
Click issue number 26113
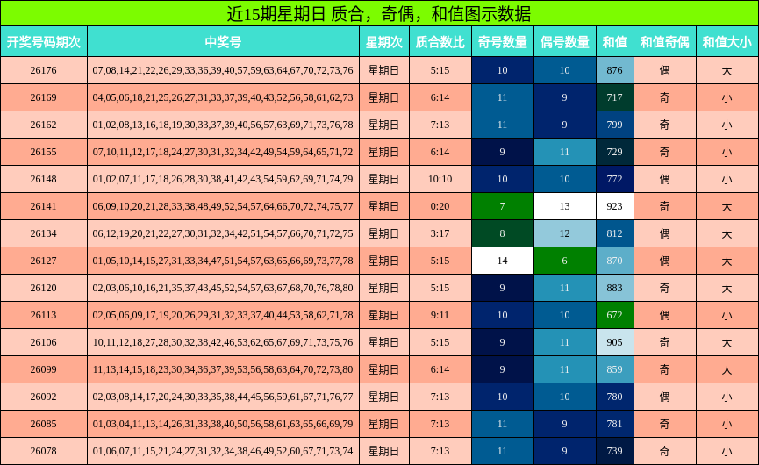click(x=44, y=315)
